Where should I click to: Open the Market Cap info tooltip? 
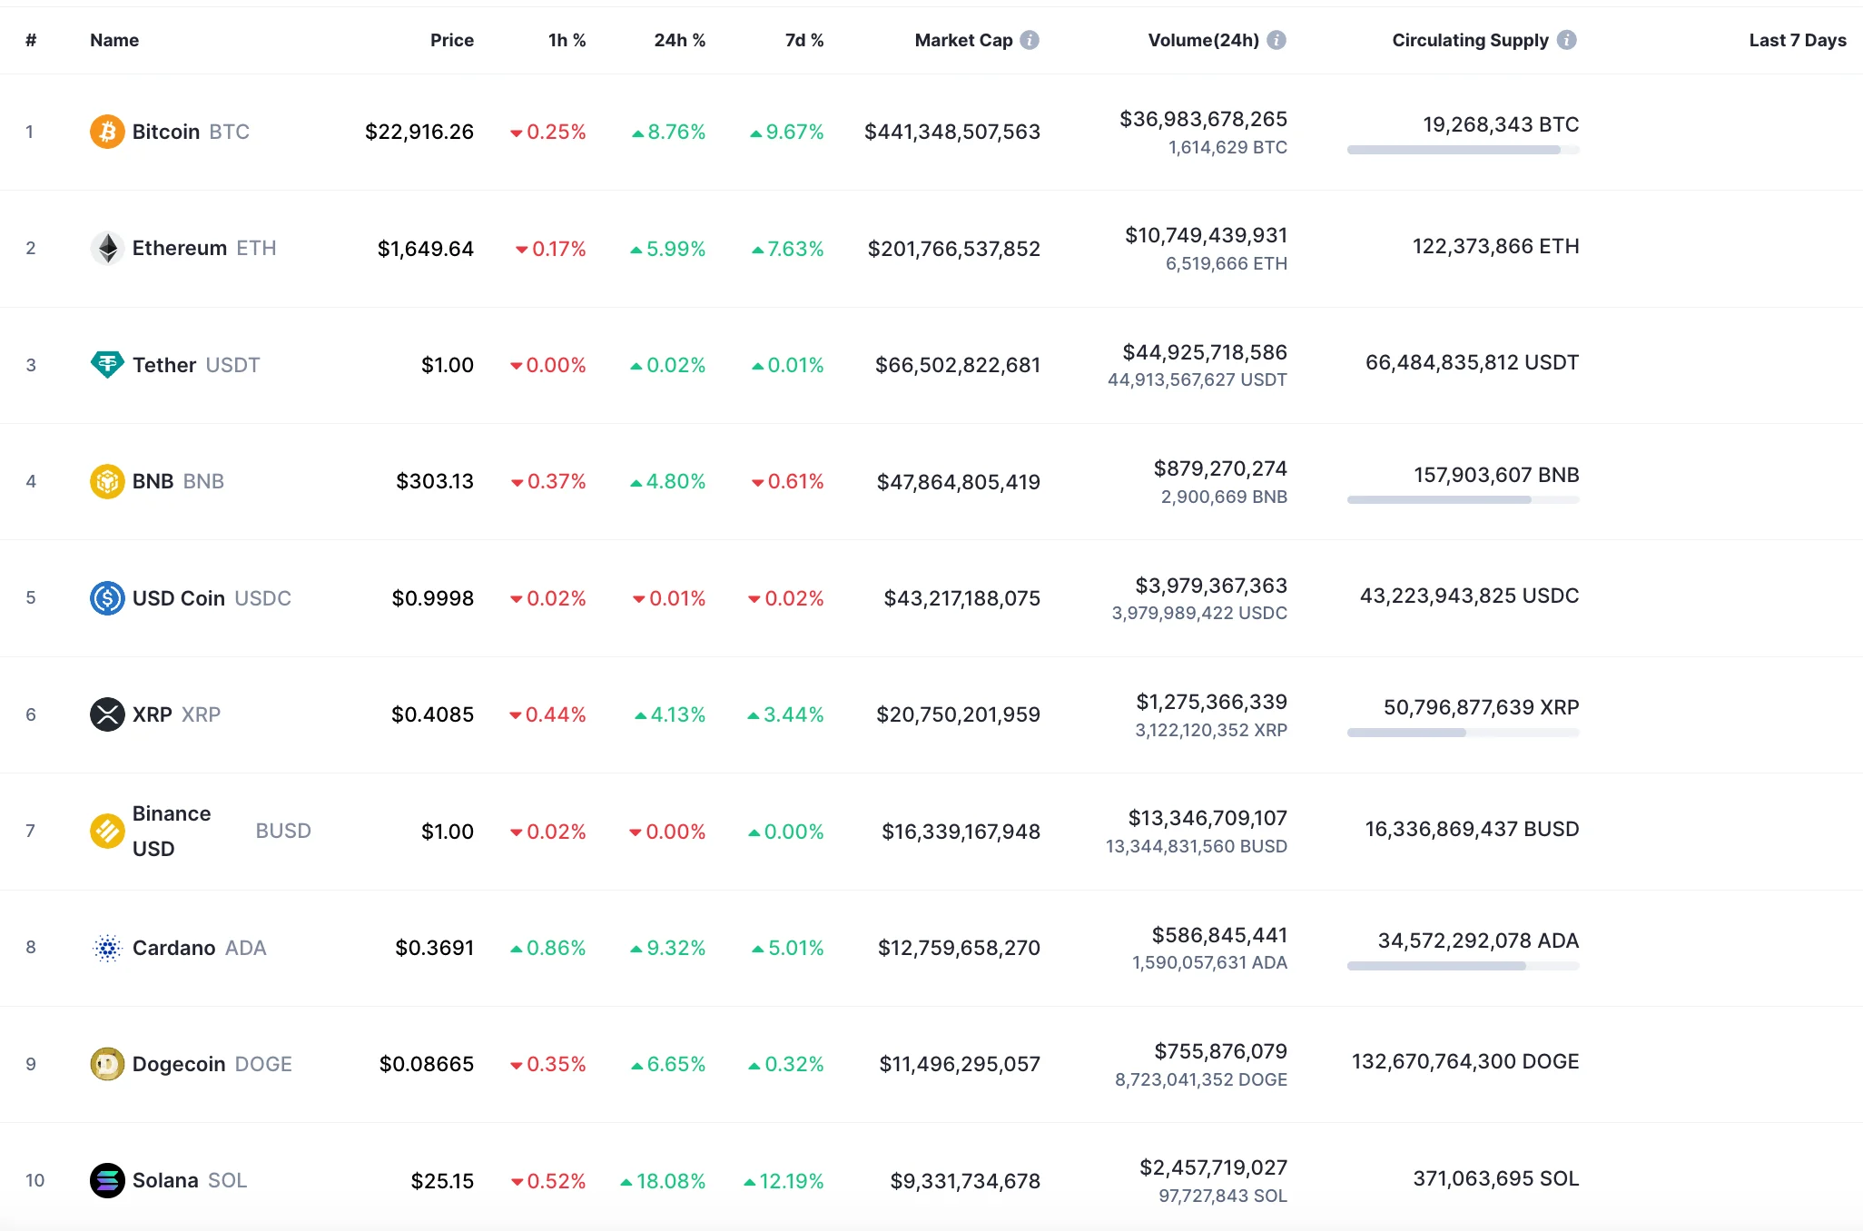[1029, 39]
